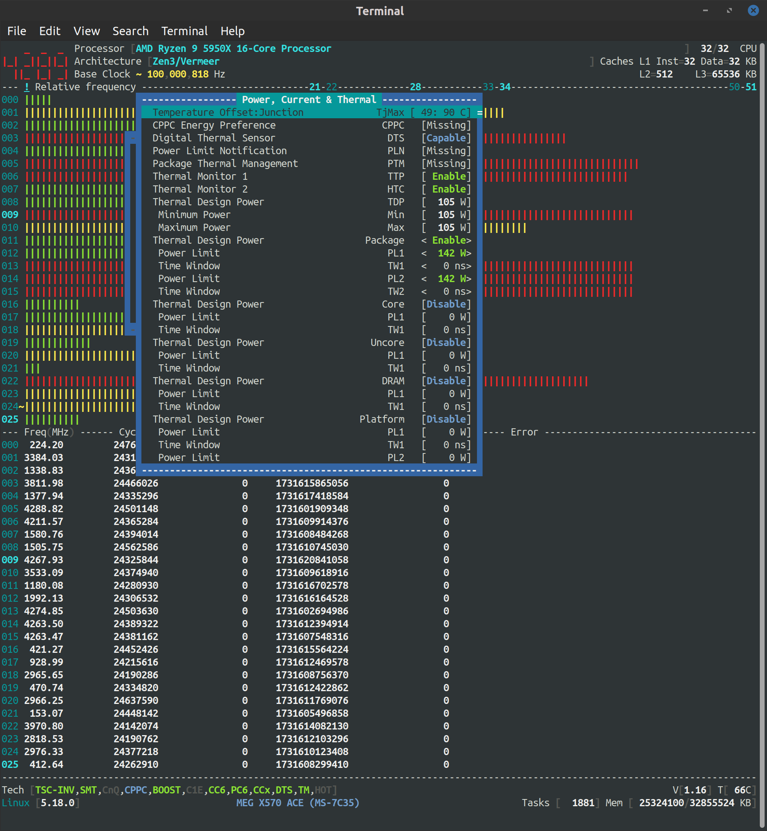Click CPU 003 red frequency bar
This screenshot has width=767, height=831.
tap(525, 138)
